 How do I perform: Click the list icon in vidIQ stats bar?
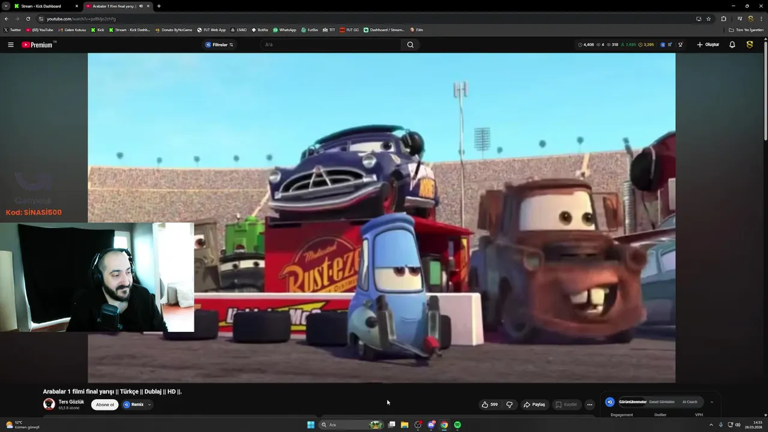pos(670,44)
